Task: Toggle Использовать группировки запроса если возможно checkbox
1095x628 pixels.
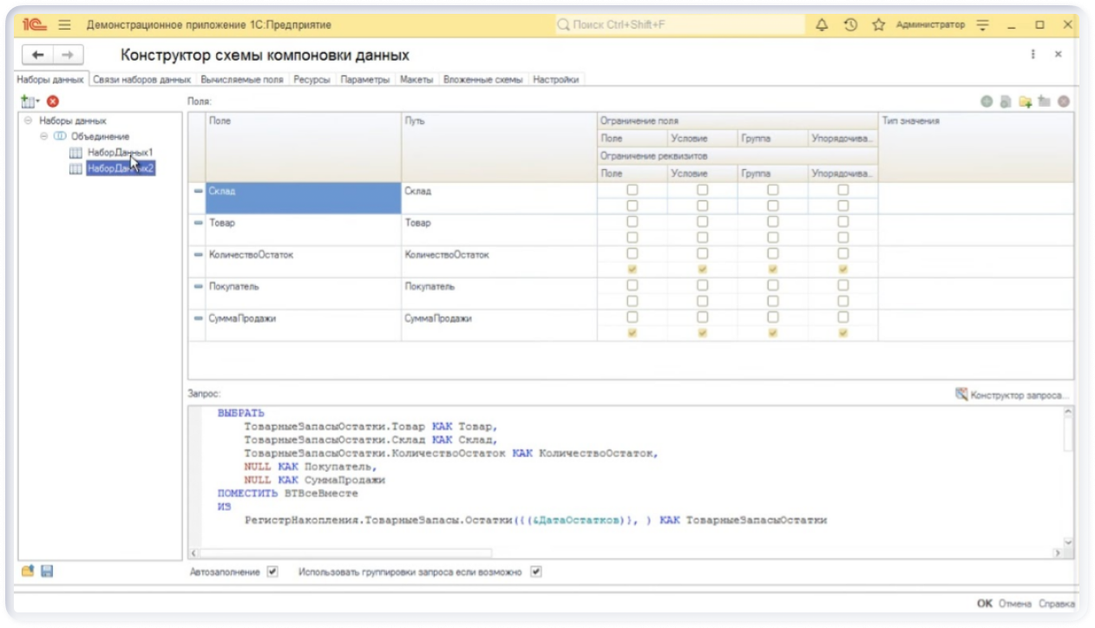Action: pyautogui.click(x=535, y=572)
